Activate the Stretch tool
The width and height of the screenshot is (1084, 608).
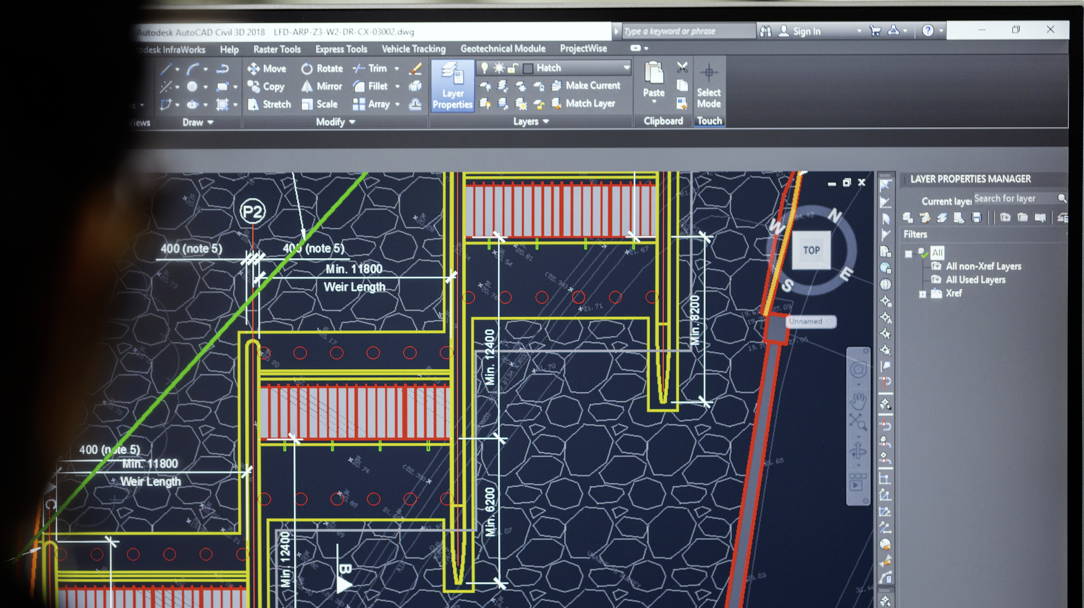(x=269, y=104)
